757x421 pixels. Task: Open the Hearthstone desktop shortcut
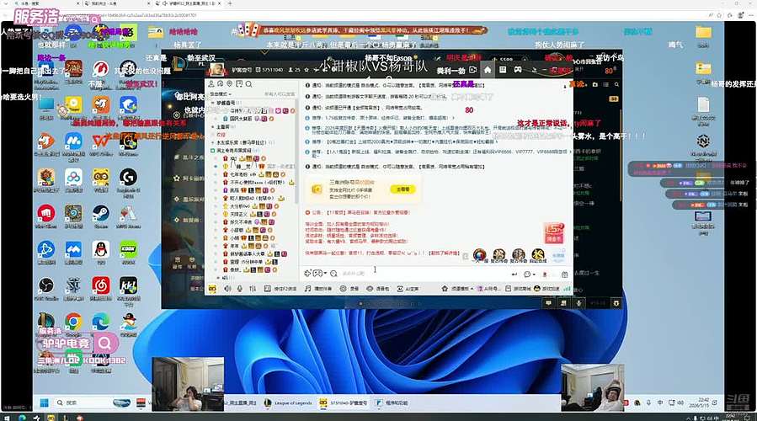coord(73,214)
